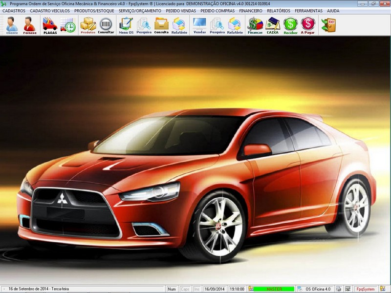Click the '16 de Setembro de 2014' status text
This screenshot has height=293, width=391.
point(39,289)
